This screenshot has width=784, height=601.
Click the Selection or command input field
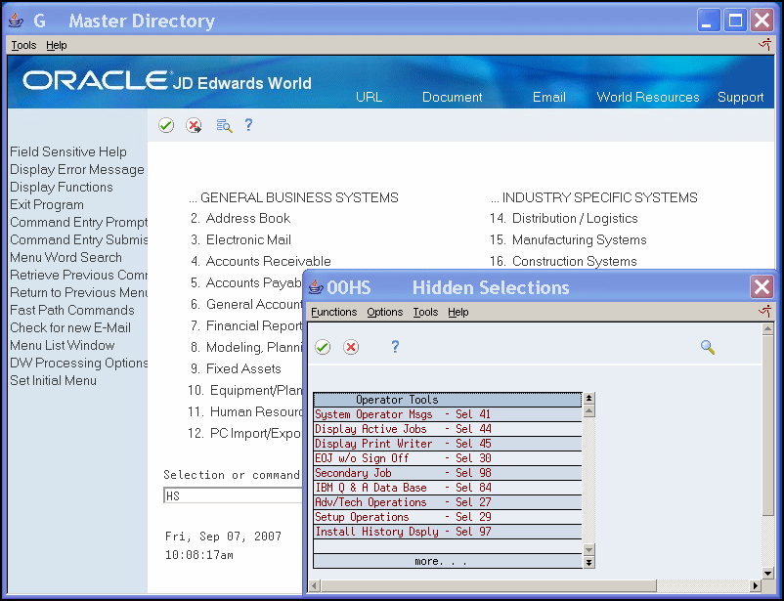(x=233, y=495)
